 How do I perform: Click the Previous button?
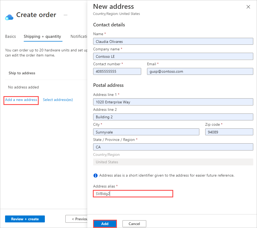[79, 219]
